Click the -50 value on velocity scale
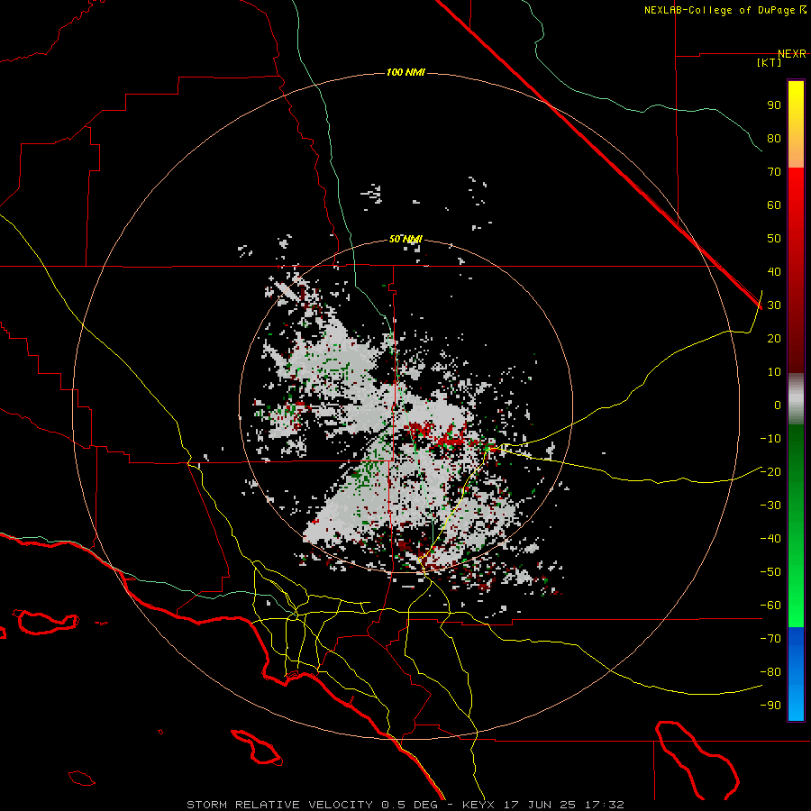This screenshot has width=811, height=811. point(770,572)
